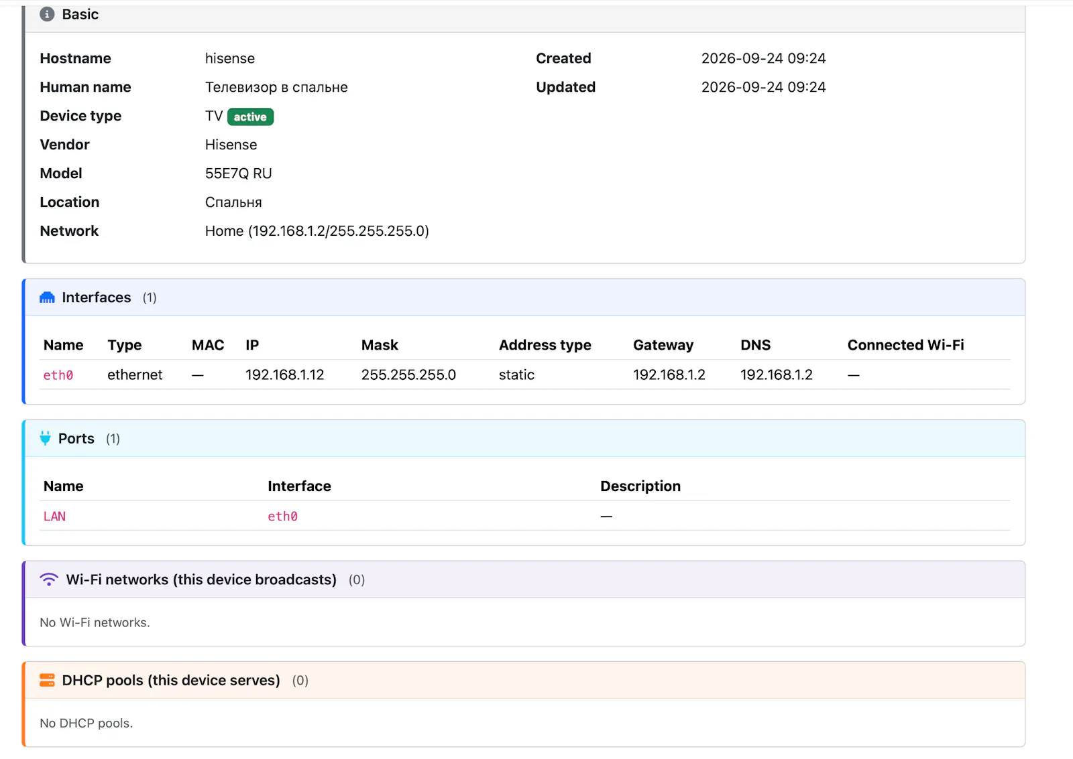
Task: Click the green active status badge
Action: 250,117
